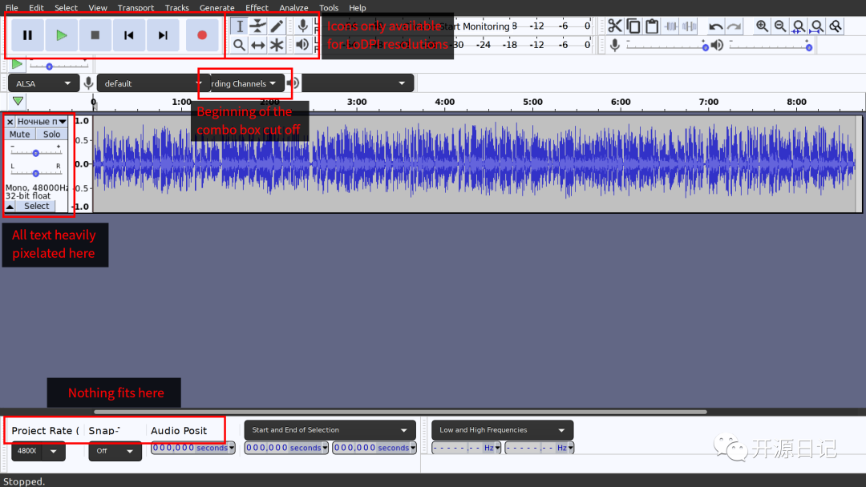
Task: Select the Time Shift tool
Action: click(258, 45)
